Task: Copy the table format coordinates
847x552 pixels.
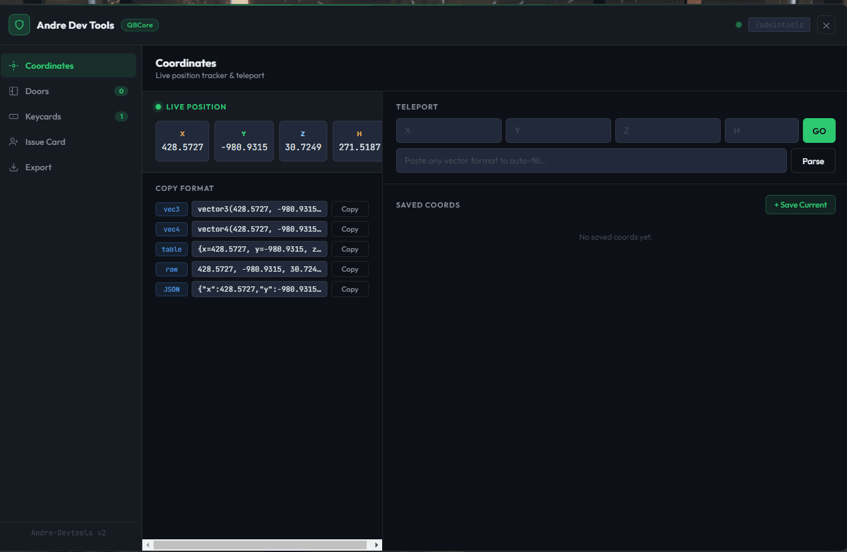Action: 350,249
